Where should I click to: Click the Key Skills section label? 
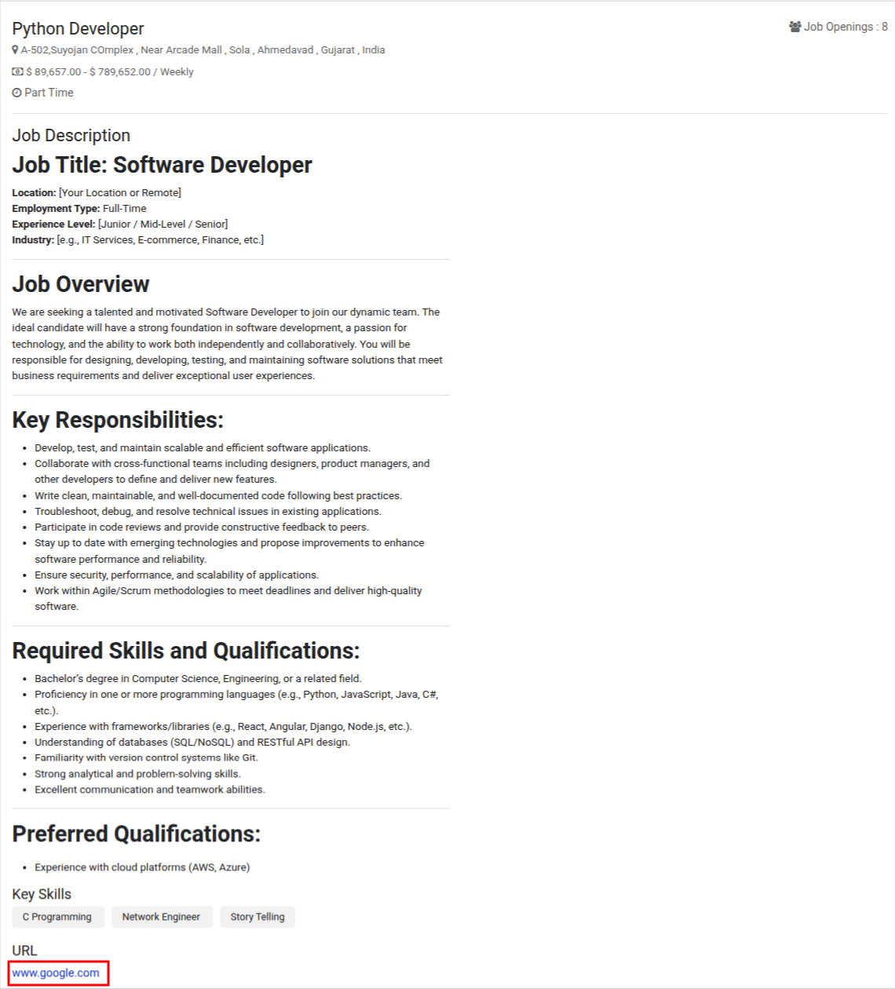tap(42, 894)
